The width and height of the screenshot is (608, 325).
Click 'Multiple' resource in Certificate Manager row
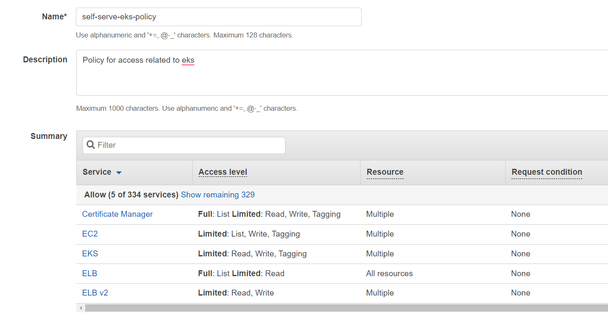coord(380,214)
